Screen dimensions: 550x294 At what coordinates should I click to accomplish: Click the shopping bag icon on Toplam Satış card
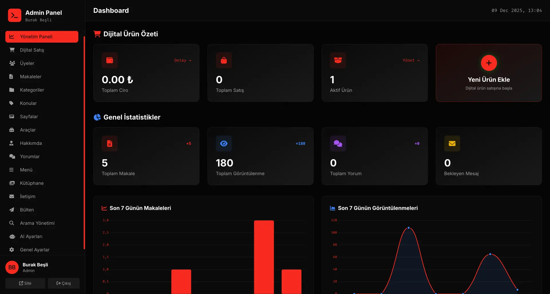pyautogui.click(x=224, y=60)
